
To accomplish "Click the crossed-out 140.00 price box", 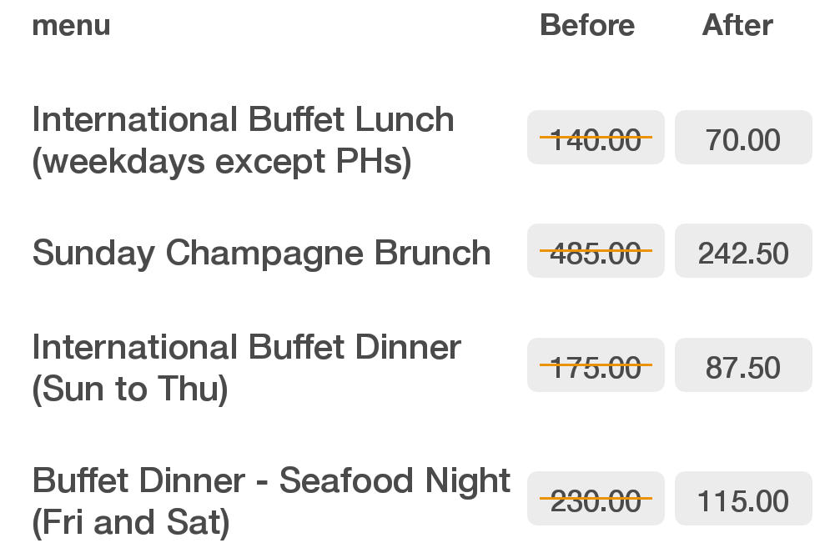I will click(596, 138).
